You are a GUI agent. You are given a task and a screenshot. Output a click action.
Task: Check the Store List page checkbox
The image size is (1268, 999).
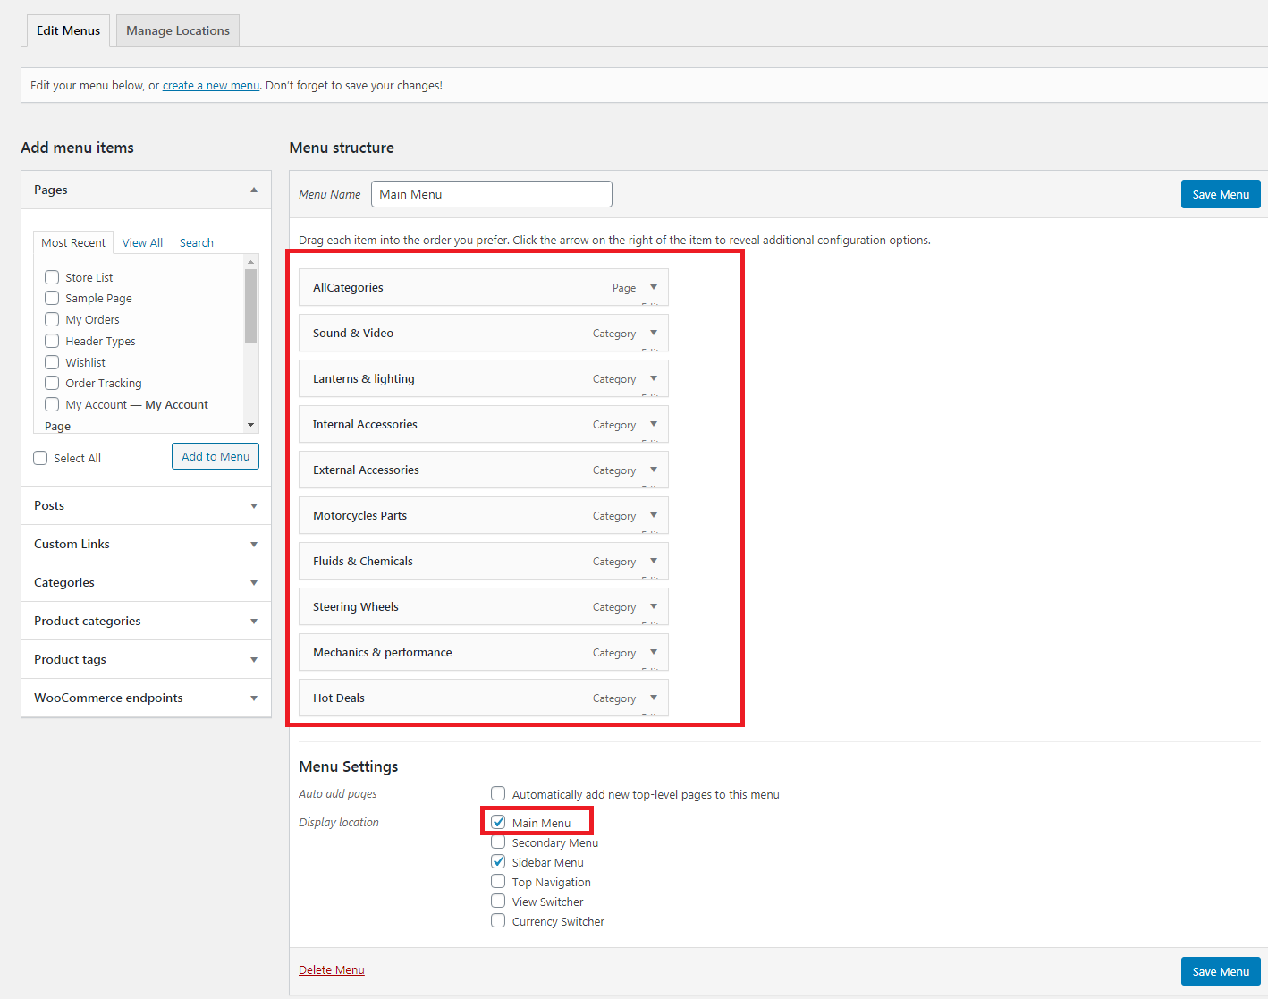click(52, 277)
